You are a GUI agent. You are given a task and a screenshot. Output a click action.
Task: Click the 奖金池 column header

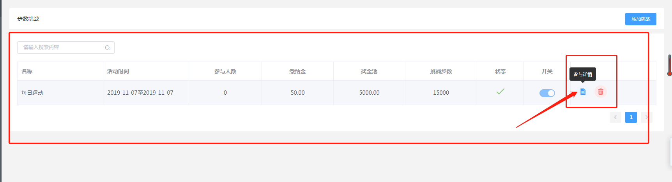pos(369,71)
